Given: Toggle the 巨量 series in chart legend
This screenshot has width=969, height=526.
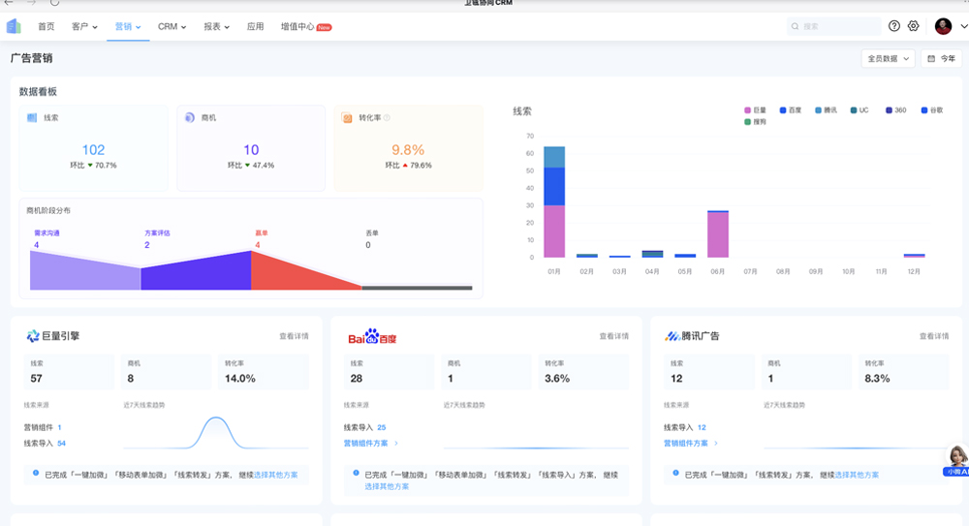Looking at the screenshot, I should pyautogui.click(x=755, y=110).
